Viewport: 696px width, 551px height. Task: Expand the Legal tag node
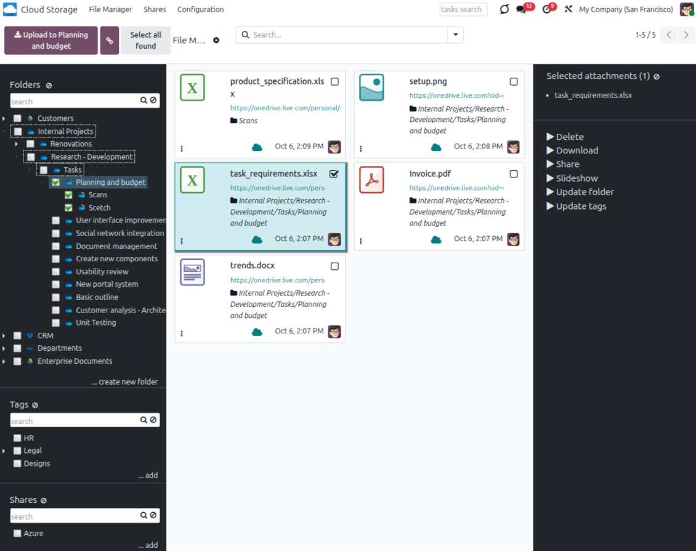point(4,451)
